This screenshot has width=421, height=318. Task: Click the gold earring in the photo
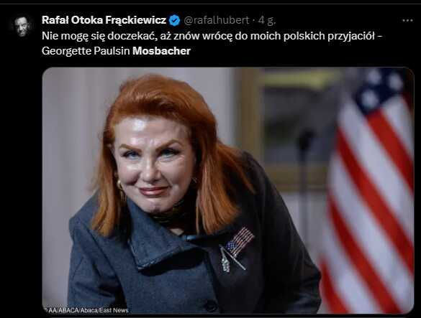tap(119, 185)
